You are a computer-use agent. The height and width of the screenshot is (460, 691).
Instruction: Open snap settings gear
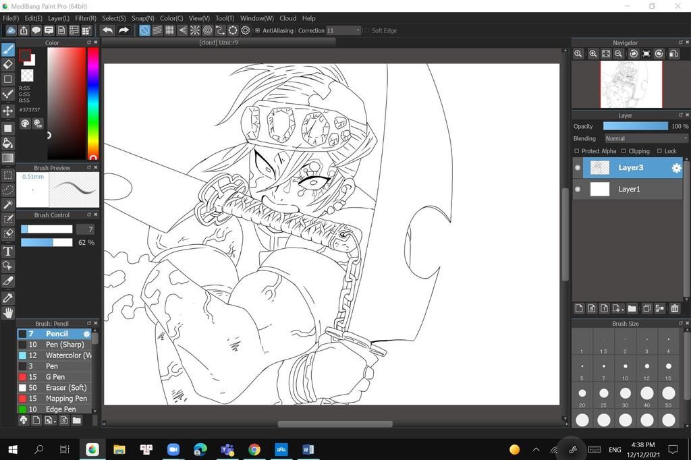(x=246, y=30)
